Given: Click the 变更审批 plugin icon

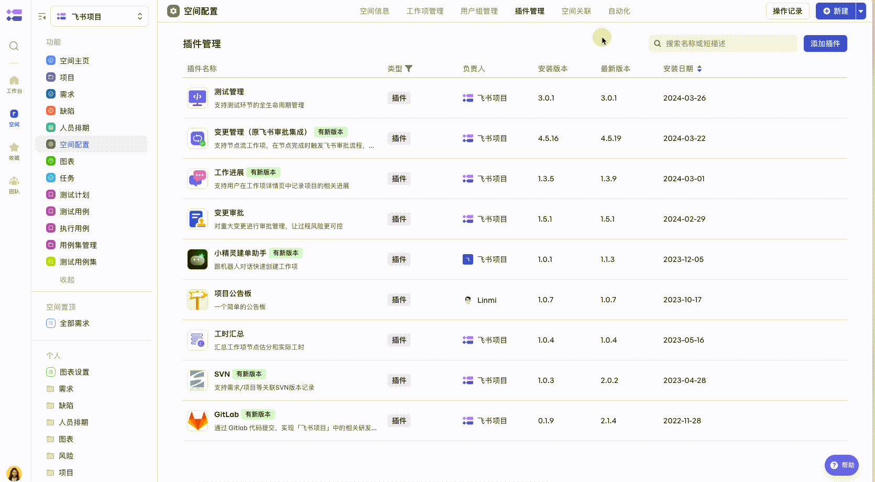Looking at the screenshot, I should 198,219.
